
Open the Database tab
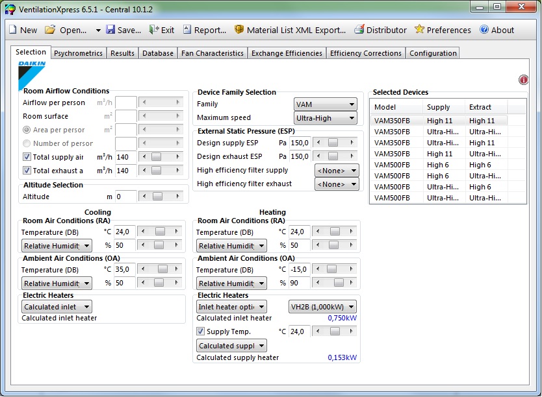(x=158, y=53)
